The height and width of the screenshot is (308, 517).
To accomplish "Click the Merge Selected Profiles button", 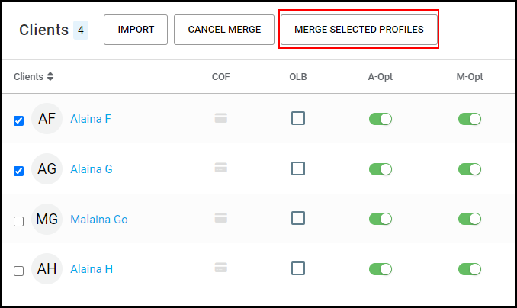I will click(x=359, y=30).
